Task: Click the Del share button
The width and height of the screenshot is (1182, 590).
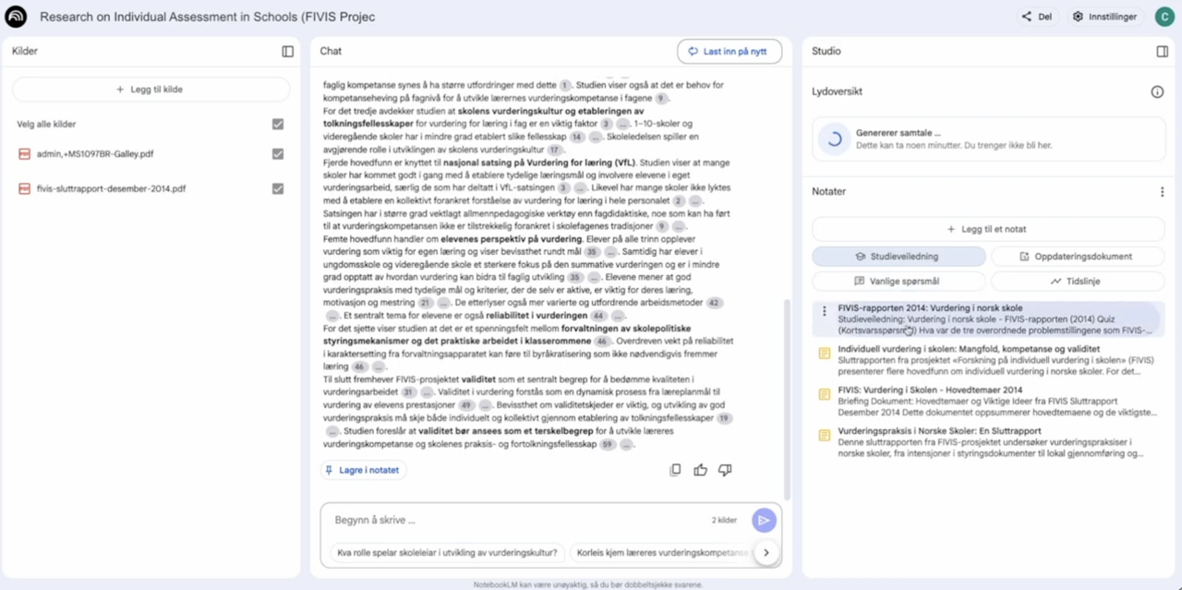Action: point(1037,17)
